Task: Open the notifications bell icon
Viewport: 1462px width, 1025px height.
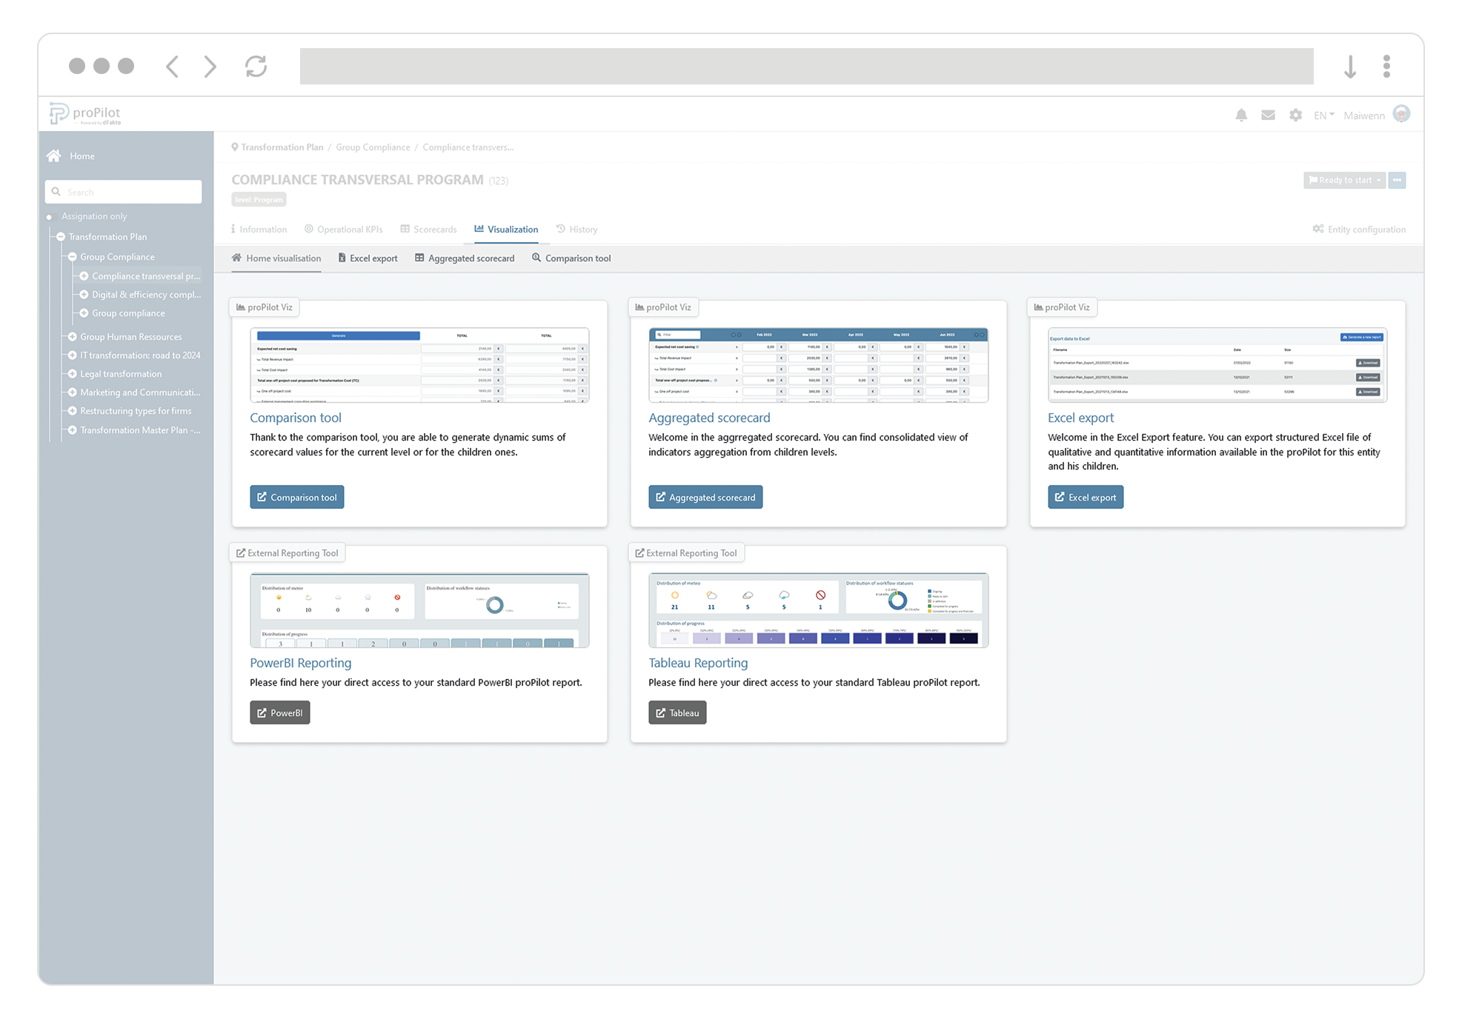Action: pyautogui.click(x=1241, y=115)
